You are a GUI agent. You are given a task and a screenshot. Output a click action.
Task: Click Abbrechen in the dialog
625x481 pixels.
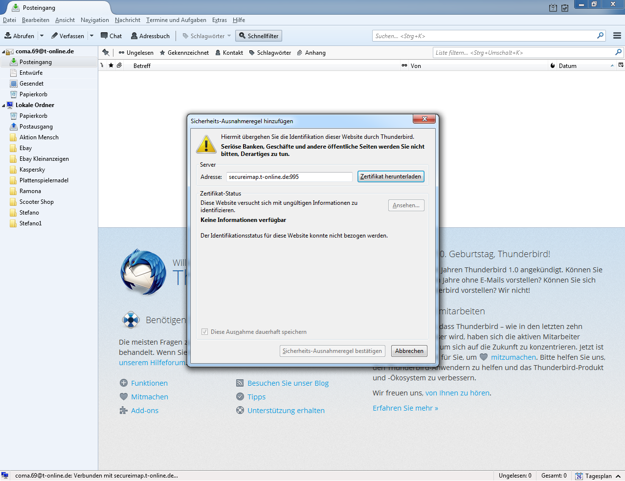pyautogui.click(x=409, y=351)
